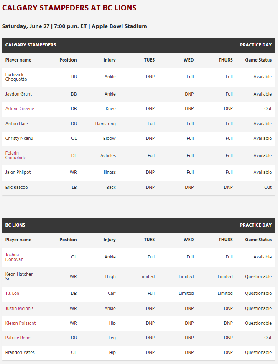The width and height of the screenshot is (278, 364).
Task: Click the Calgary Stampeders at BC Lions heading
Action: [69, 8]
